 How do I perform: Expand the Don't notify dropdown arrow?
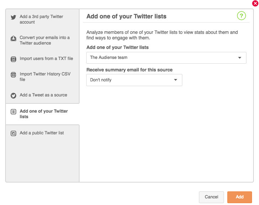[175, 80]
